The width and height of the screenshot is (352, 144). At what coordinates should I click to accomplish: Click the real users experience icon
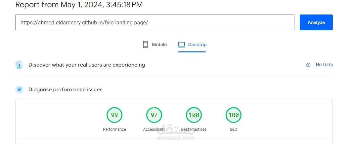(x=19, y=65)
